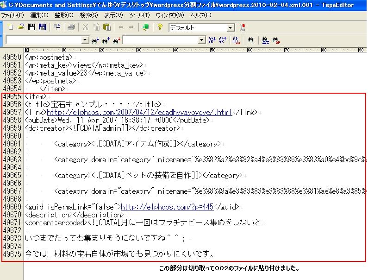The height and width of the screenshot is (280, 368).
Task: Click the blue floppy Save As icon
Action: pyautogui.click(x=42, y=27)
